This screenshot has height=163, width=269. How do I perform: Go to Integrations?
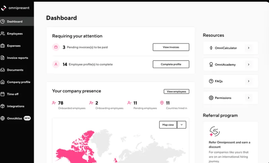(x=17, y=106)
